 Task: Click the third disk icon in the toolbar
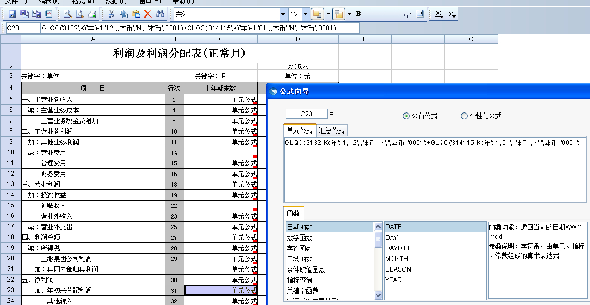coord(37,14)
